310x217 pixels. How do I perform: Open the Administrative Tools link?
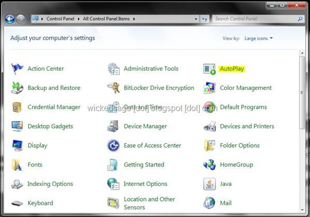click(x=151, y=69)
